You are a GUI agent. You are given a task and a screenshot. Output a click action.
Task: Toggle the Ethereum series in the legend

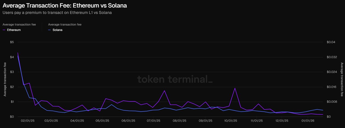pyautogui.click(x=14, y=30)
